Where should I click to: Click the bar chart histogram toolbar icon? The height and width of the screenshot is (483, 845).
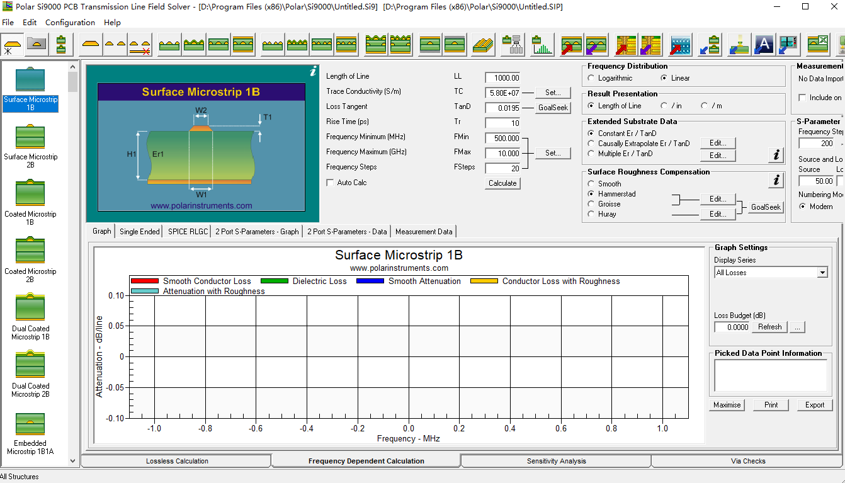541,45
